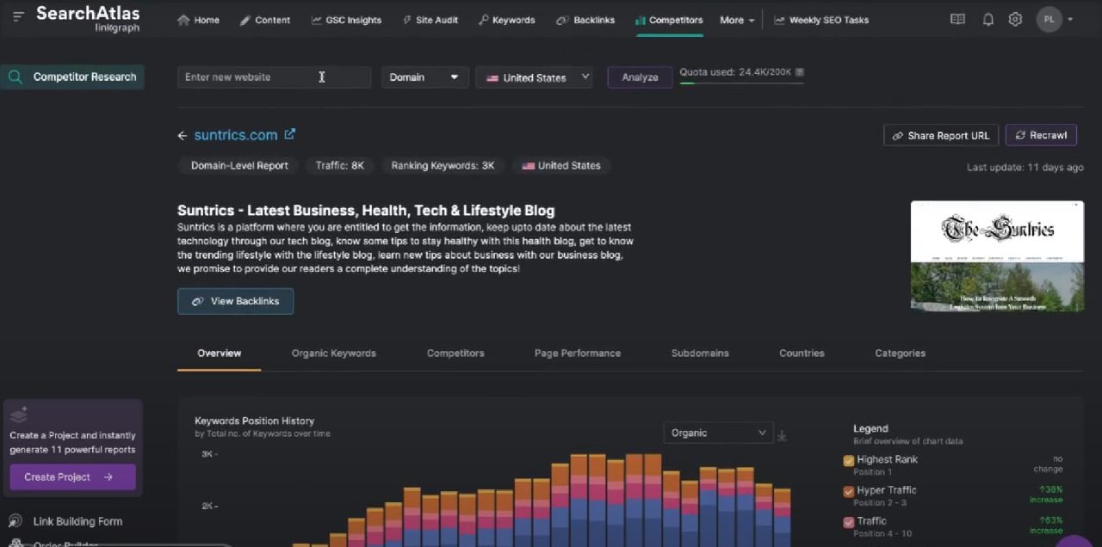Image resolution: width=1102 pixels, height=547 pixels.
Task: Click the PL user avatar
Action: pos(1049,19)
